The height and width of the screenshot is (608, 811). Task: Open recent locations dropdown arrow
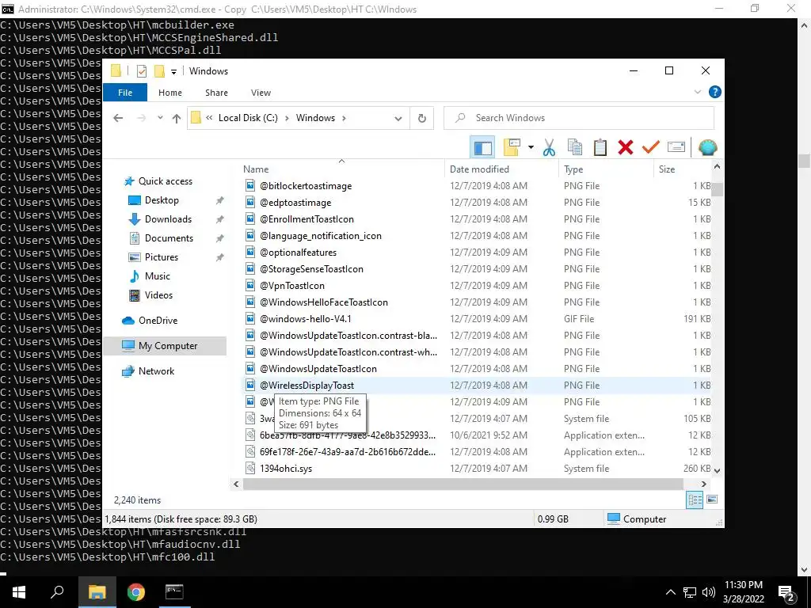tap(160, 118)
